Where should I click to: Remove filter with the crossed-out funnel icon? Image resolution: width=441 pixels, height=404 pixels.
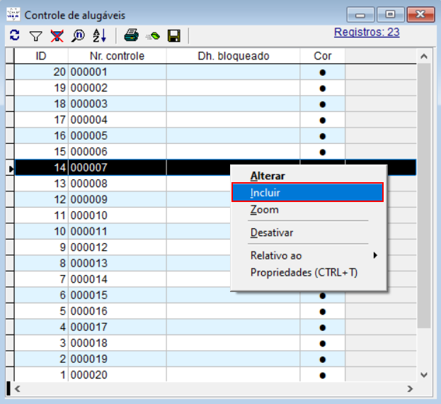click(57, 35)
